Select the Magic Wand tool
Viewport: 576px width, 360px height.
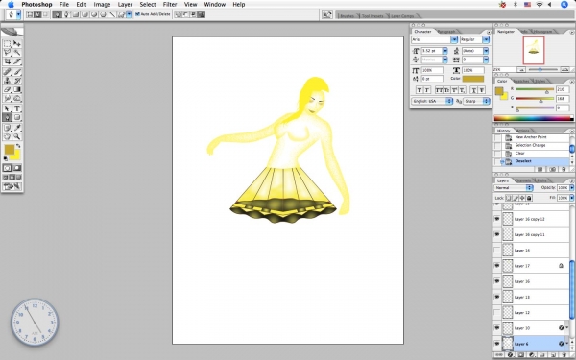[x=17, y=53]
